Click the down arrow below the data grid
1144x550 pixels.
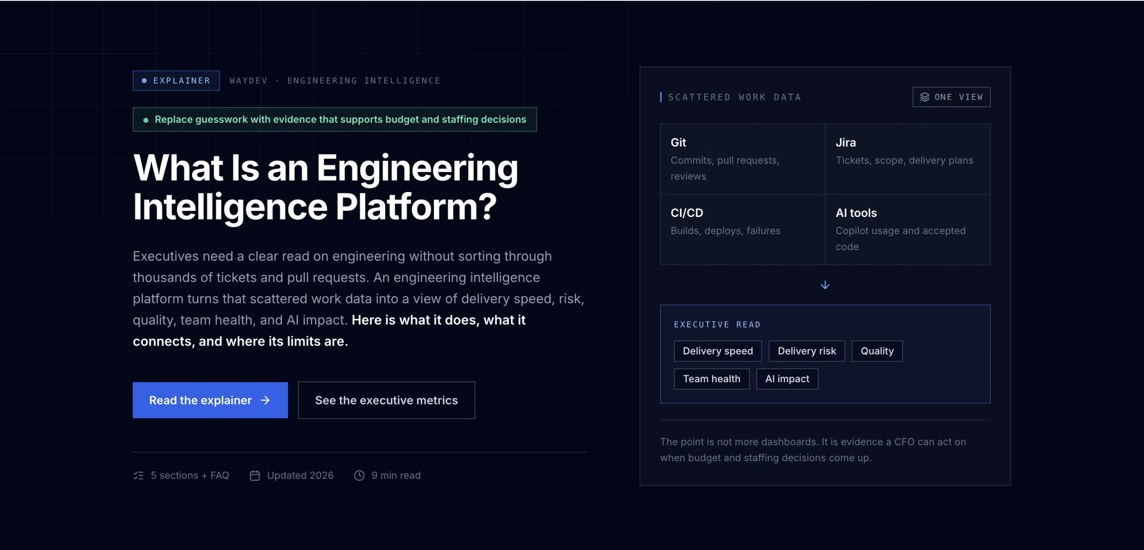coord(825,285)
